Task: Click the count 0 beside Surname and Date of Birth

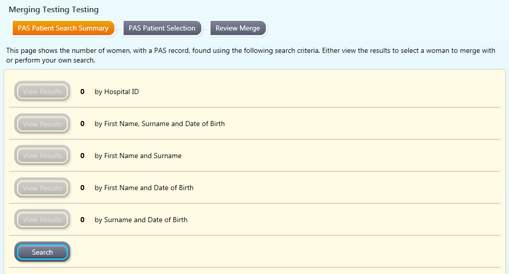Action: 82,220
